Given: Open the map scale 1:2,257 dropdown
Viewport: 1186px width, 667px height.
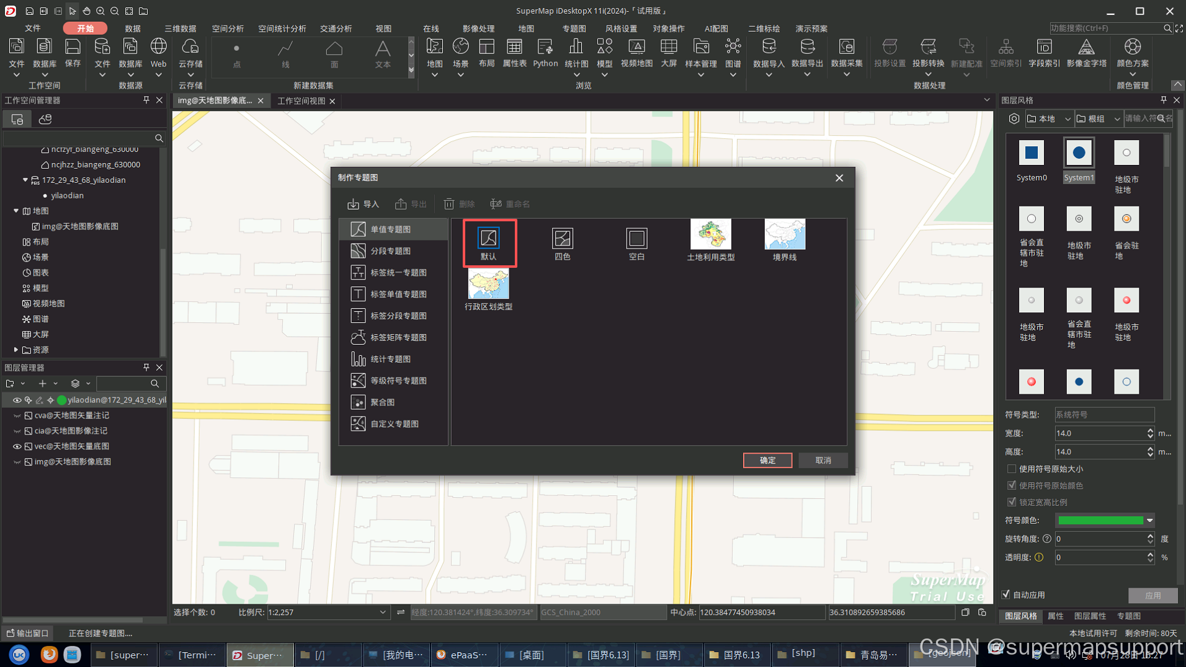Looking at the screenshot, I should coord(383,612).
